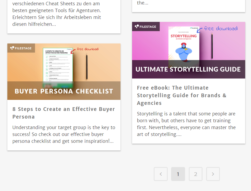This screenshot has height=191, width=251.
Task: Click the Storytelling eBook cover with genie
Action: pyautogui.click(x=184, y=46)
